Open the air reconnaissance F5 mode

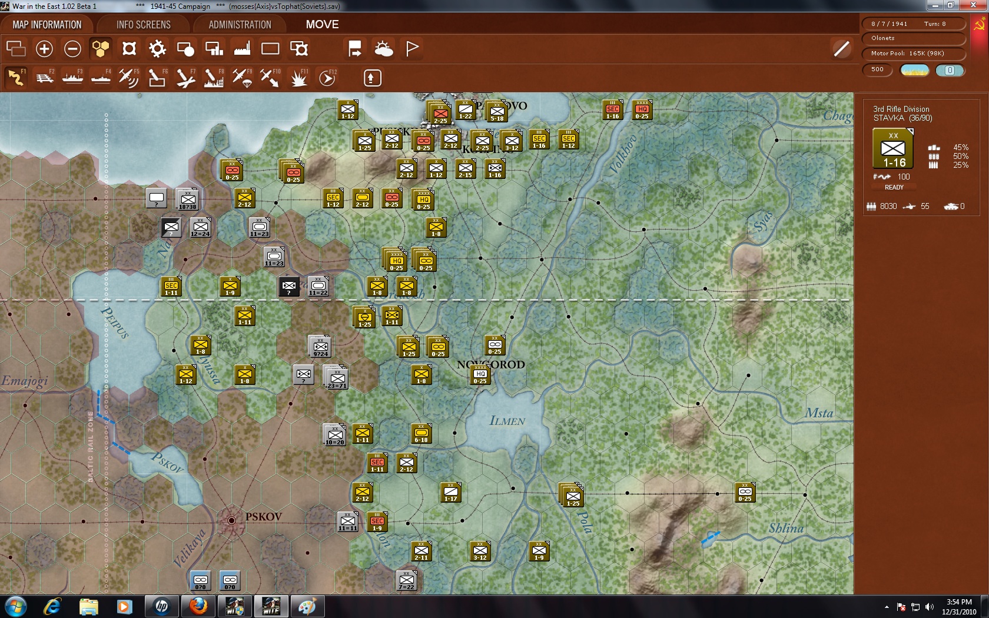pos(128,77)
